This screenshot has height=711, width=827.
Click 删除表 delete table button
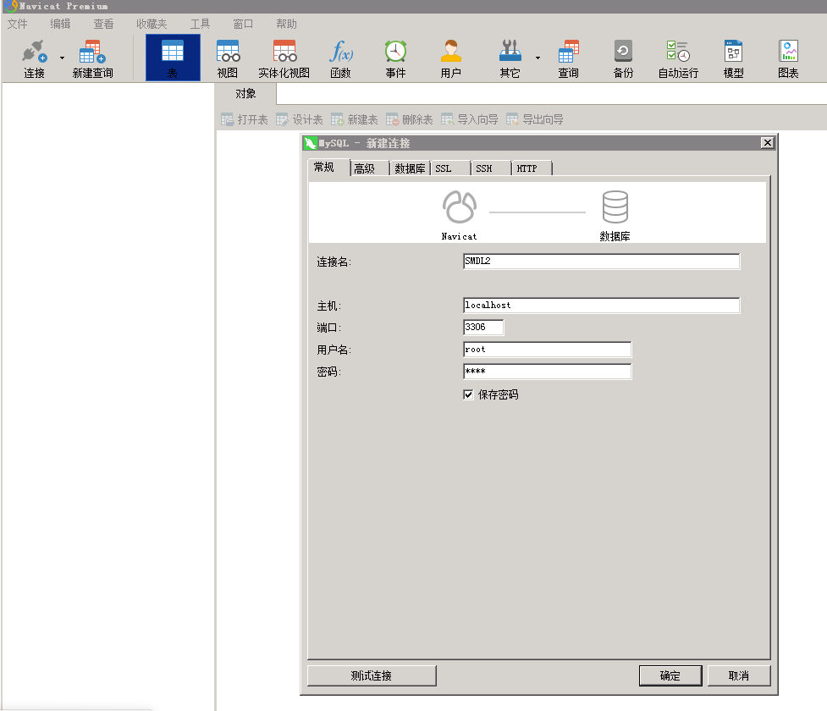410,119
